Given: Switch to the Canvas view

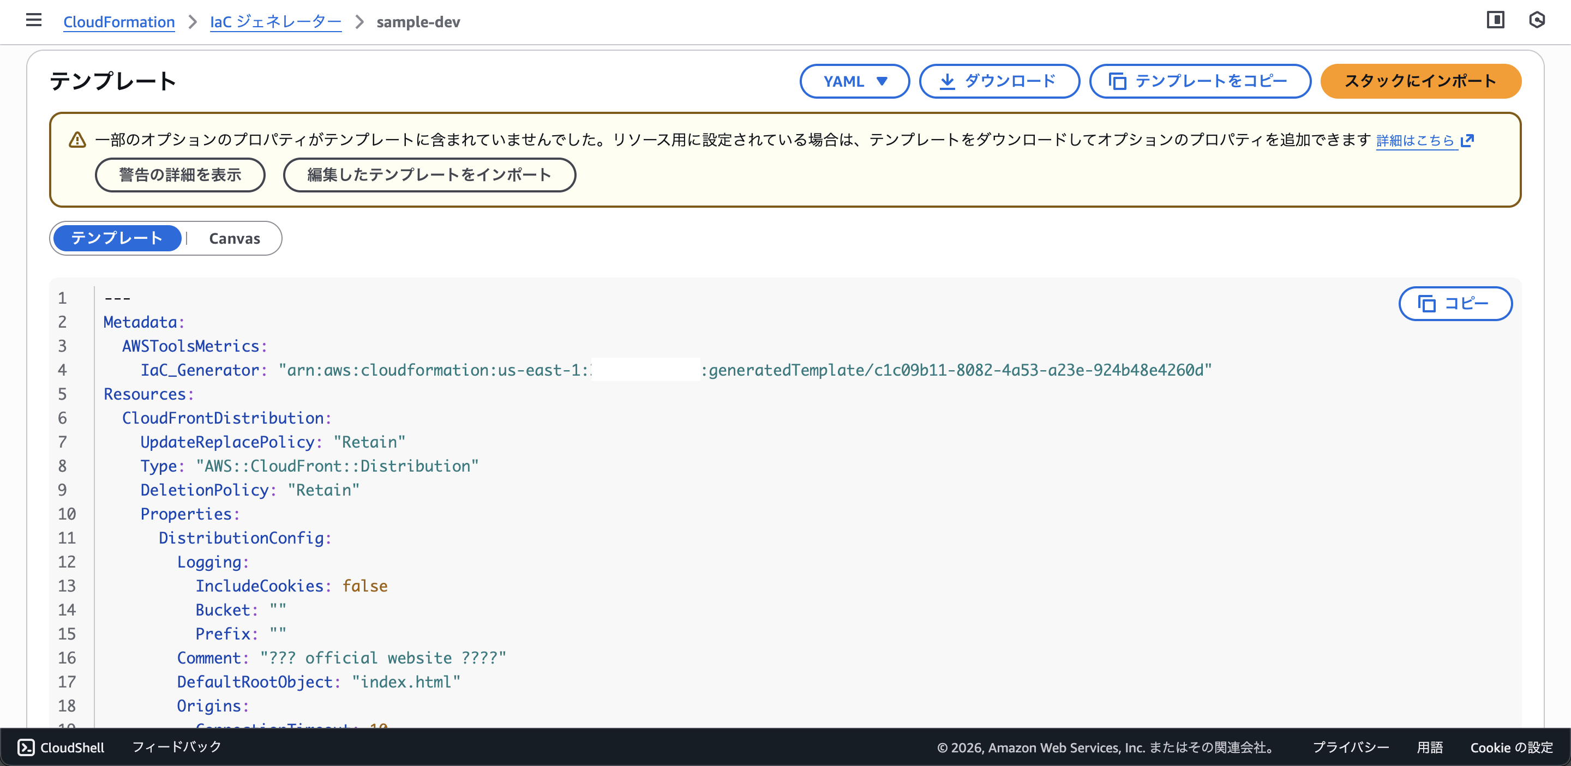Looking at the screenshot, I should click(x=234, y=238).
